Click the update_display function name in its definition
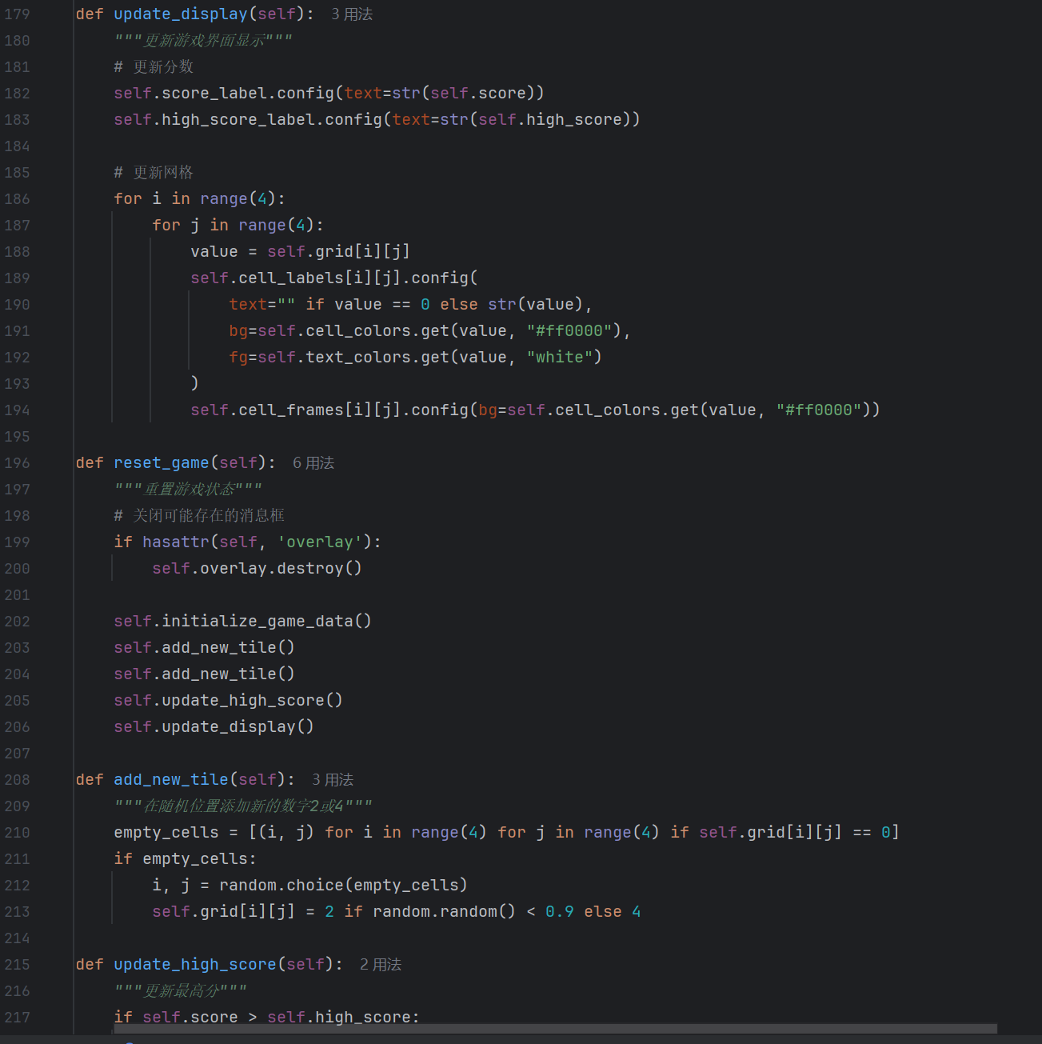The height and width of the screenshot is (1044, 1042). [181, 14]
